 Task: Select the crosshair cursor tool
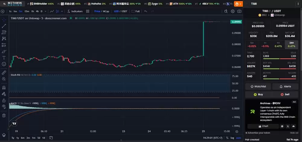click(x=4, y=20)
